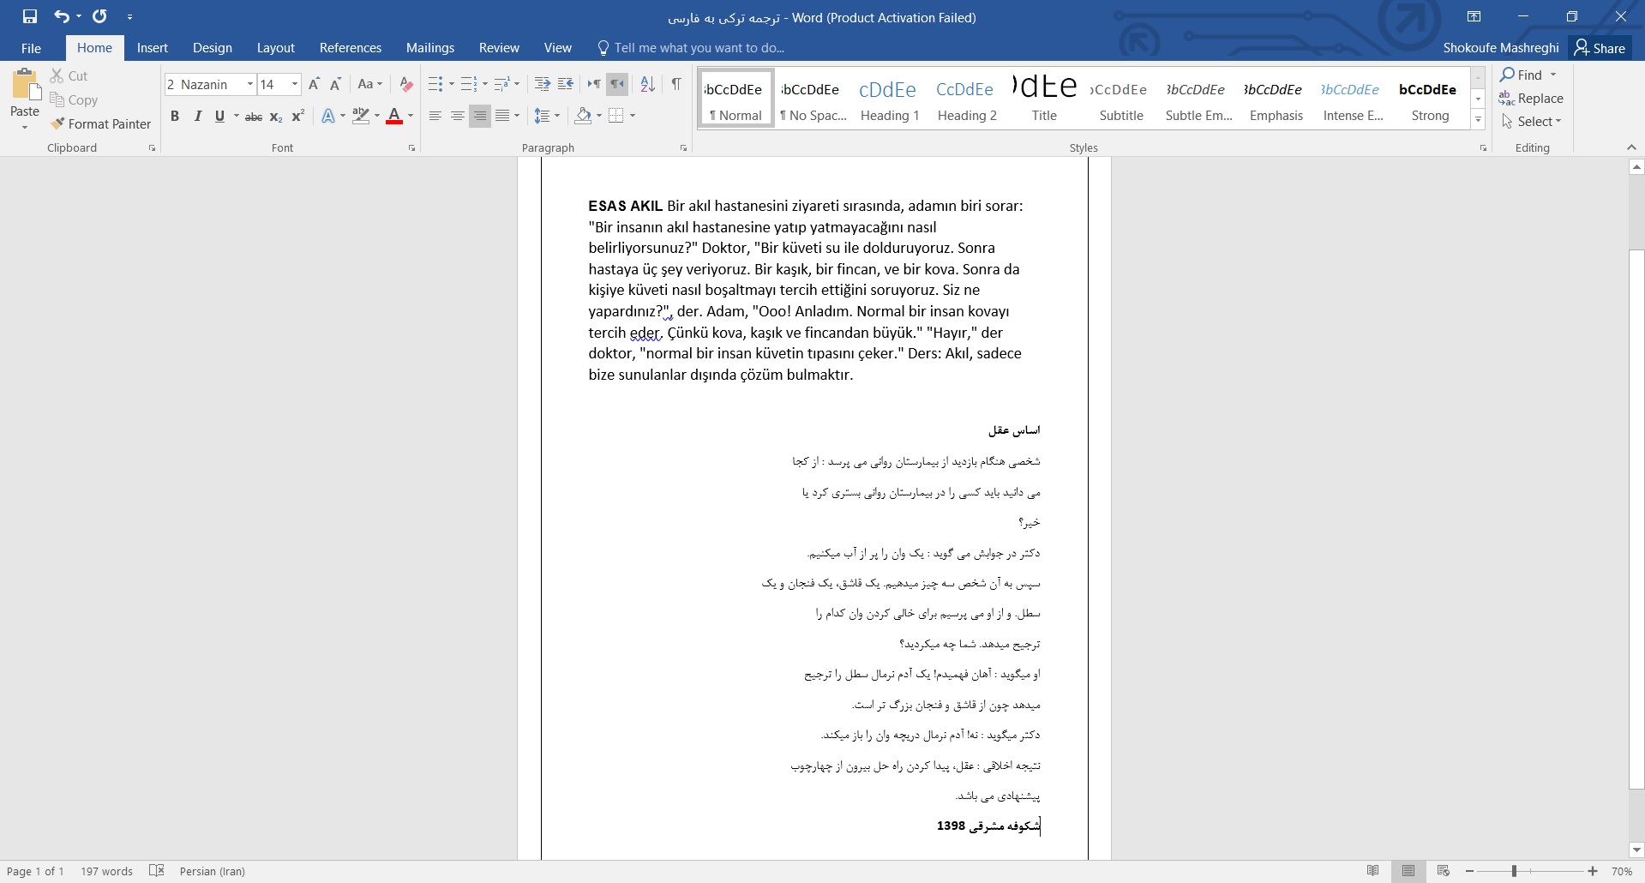Click the Paste clipboard icon
This screenshot has width=1645, height=883.
click(x=25, y=87)
